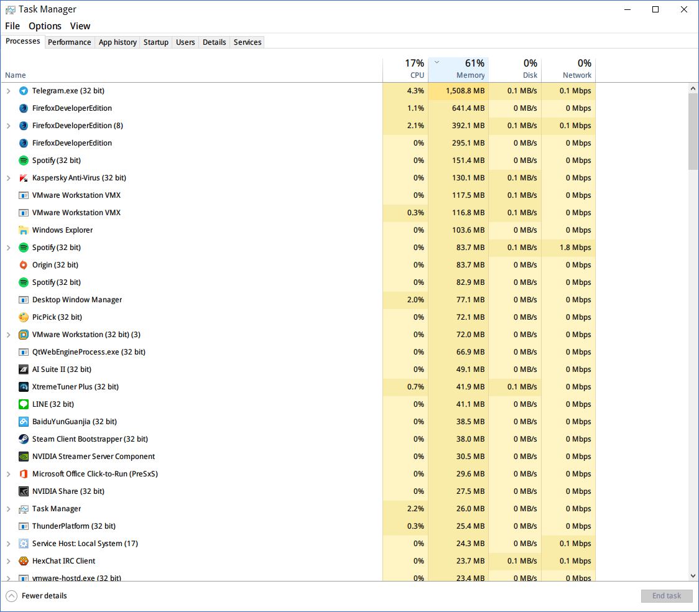Expand the FirefoxDeveloperEdition (8) group
Image resolution: width=699 pixels, height=612 pixels.
[9, 126]
